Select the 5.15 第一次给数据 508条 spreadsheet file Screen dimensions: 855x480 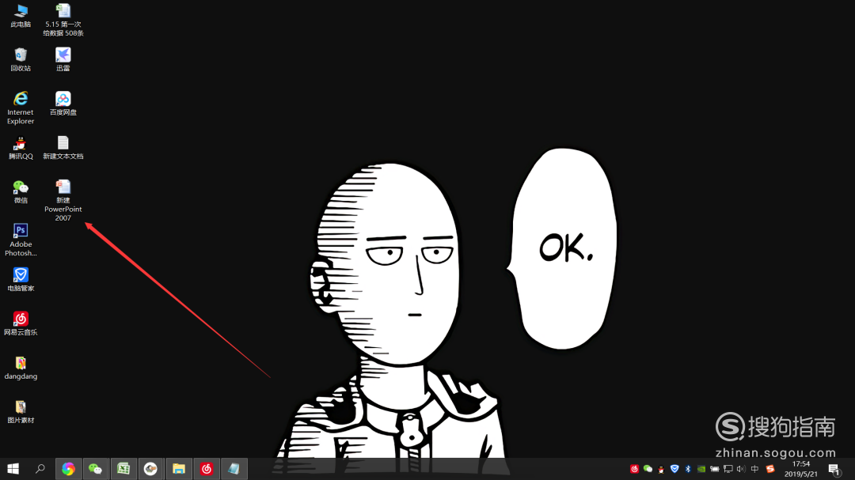[63, 20]
